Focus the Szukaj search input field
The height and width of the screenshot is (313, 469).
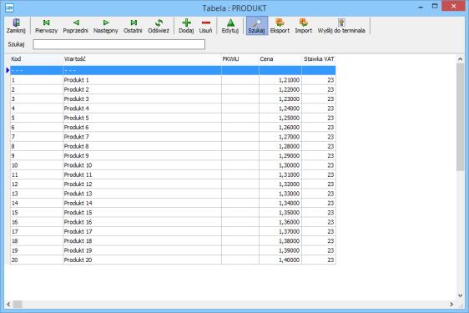pos(119,44)
